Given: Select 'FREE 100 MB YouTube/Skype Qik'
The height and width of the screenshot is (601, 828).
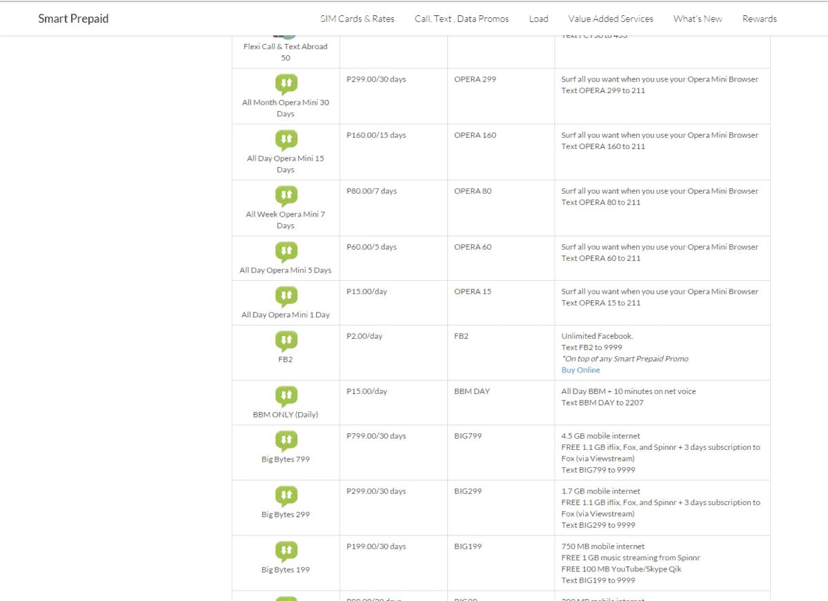Looking at the screenshot, I should point(621,569).
